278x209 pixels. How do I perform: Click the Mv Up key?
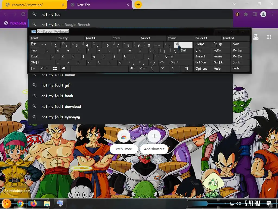coord(240,50)
